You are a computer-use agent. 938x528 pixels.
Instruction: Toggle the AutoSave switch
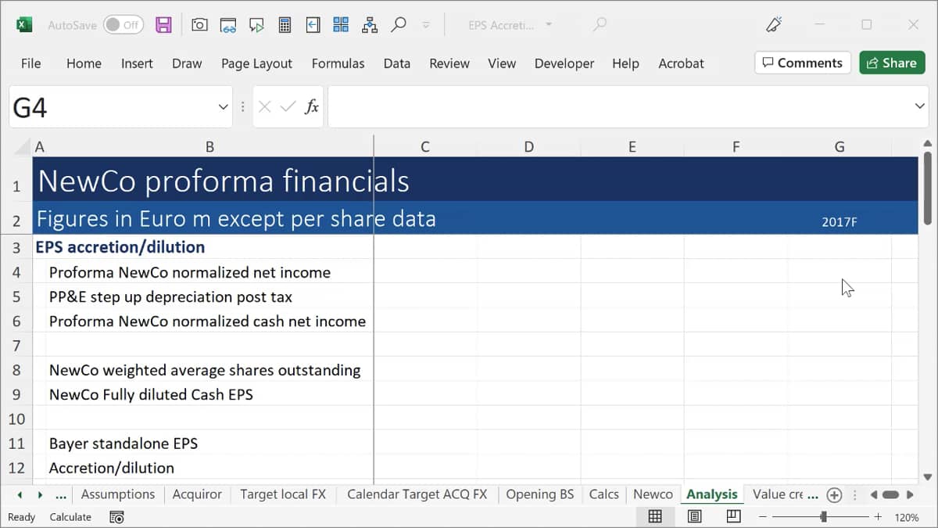[124, 25]
